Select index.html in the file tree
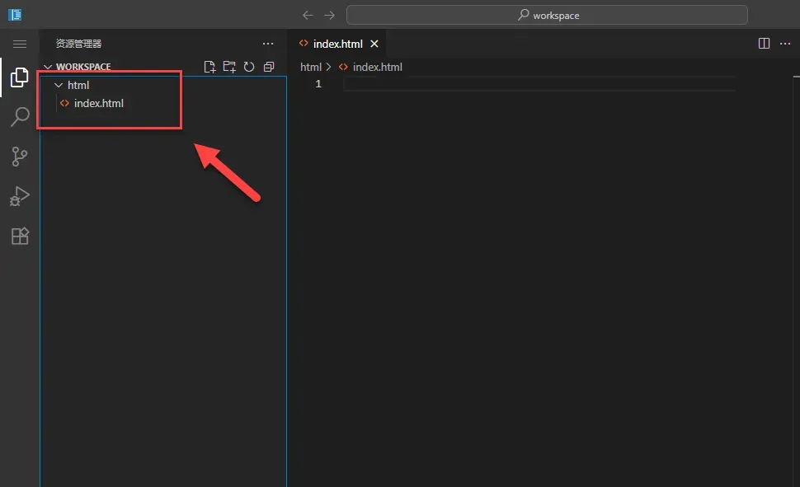 click(98, 103)
